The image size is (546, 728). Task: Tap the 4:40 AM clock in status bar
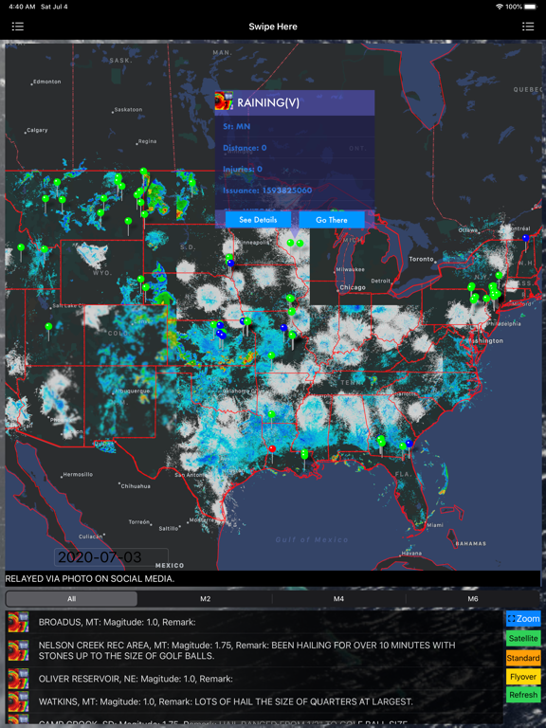[x=23, y=7]
